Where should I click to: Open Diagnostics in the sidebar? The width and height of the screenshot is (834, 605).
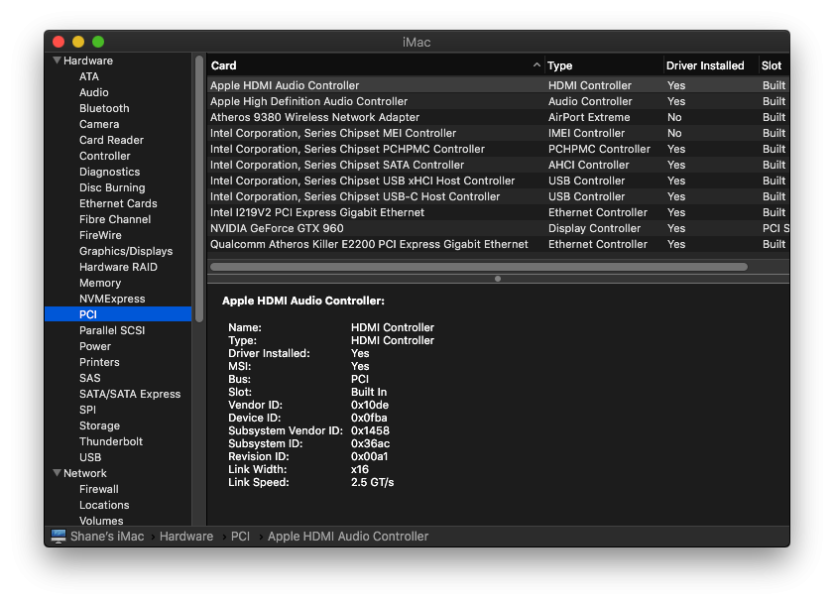coord(109,172)
